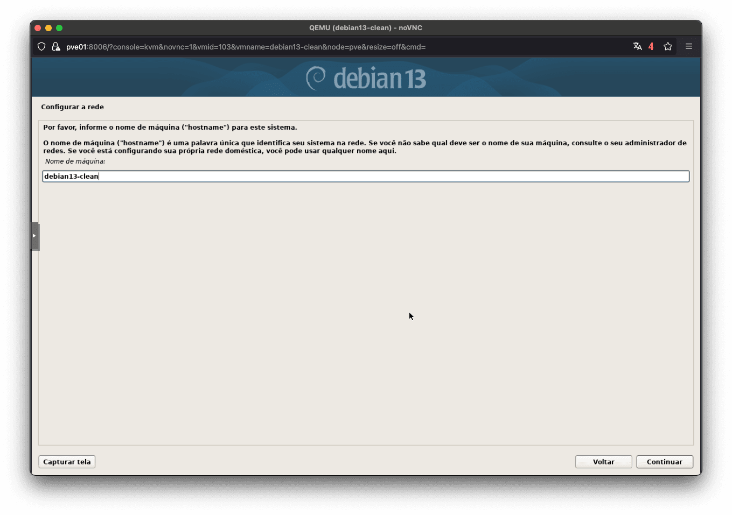Maximize the window with green button
732x515 pixels.
59,28
